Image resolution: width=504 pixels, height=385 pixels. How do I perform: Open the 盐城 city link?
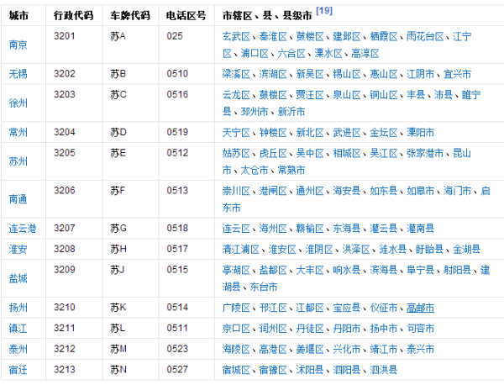[x=18, y=278]
